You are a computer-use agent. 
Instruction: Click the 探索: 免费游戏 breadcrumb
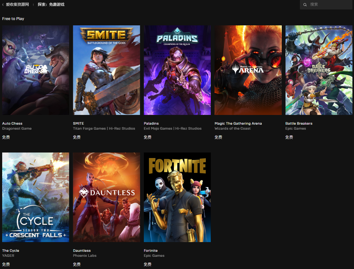coord(51,4)
